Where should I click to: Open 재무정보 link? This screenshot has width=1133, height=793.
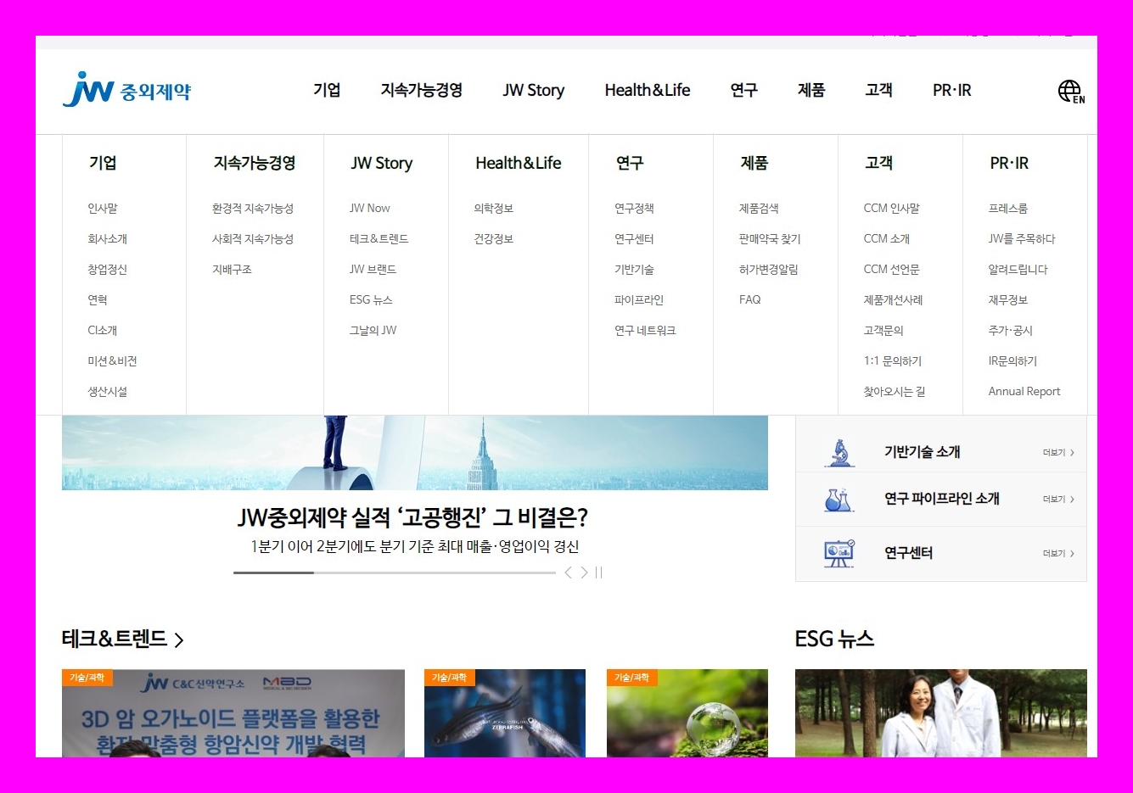pos(1008,300)
